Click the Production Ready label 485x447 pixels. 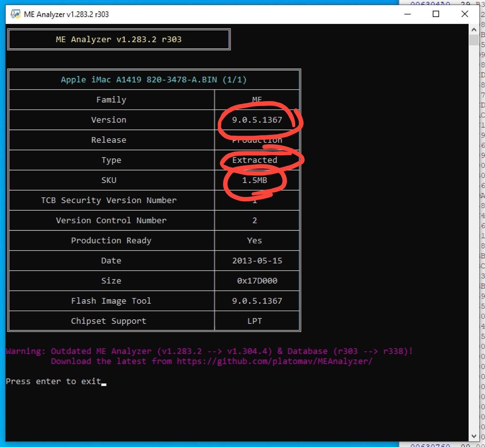pyautogui.click(x=111, y=241)
